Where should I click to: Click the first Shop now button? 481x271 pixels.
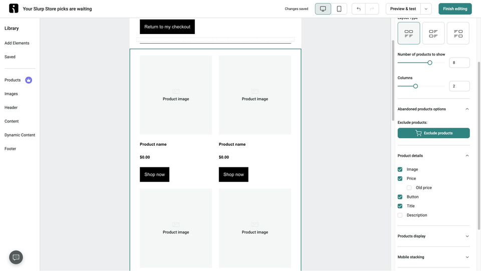[155, 174]
